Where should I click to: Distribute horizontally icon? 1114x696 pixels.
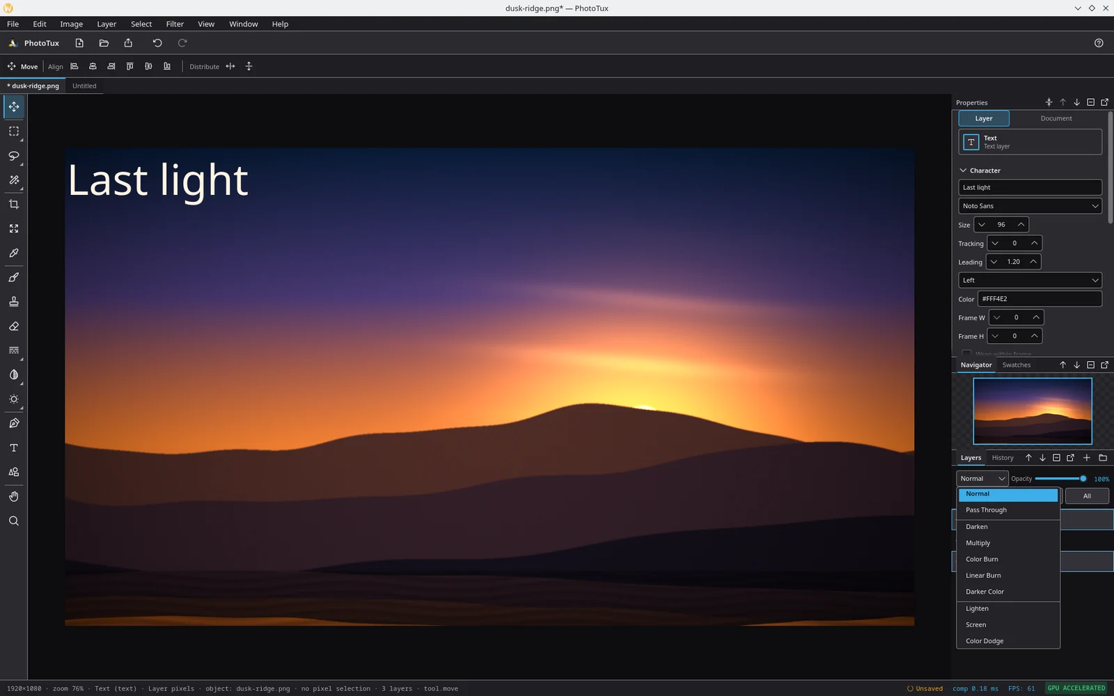click(x=230, y=66)
